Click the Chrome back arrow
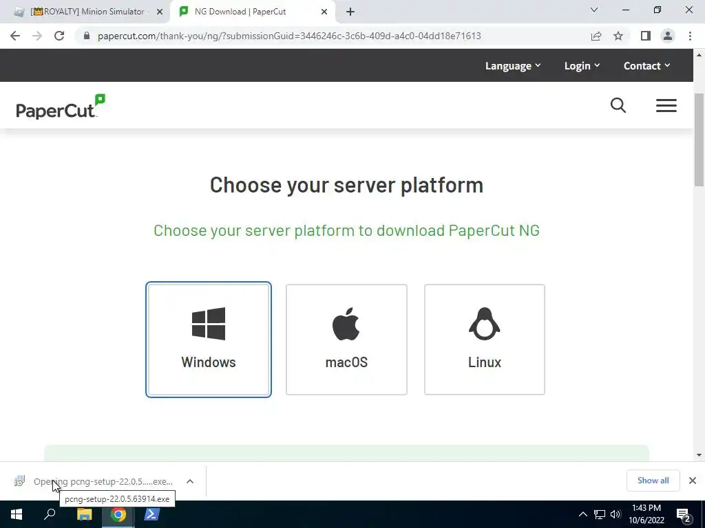 (x=15, y=36)
